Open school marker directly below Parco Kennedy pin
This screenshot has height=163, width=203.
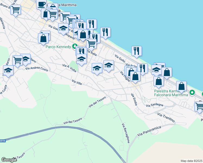coord(81,59)
